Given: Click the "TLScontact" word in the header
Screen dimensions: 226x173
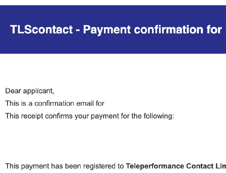Looking at the screenshot, I should coord(42,29).
